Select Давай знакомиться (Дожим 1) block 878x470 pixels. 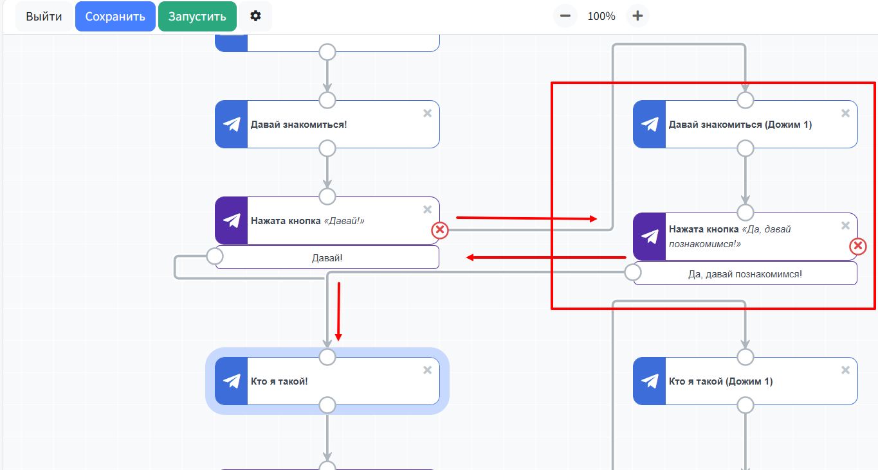click(745, 125)
